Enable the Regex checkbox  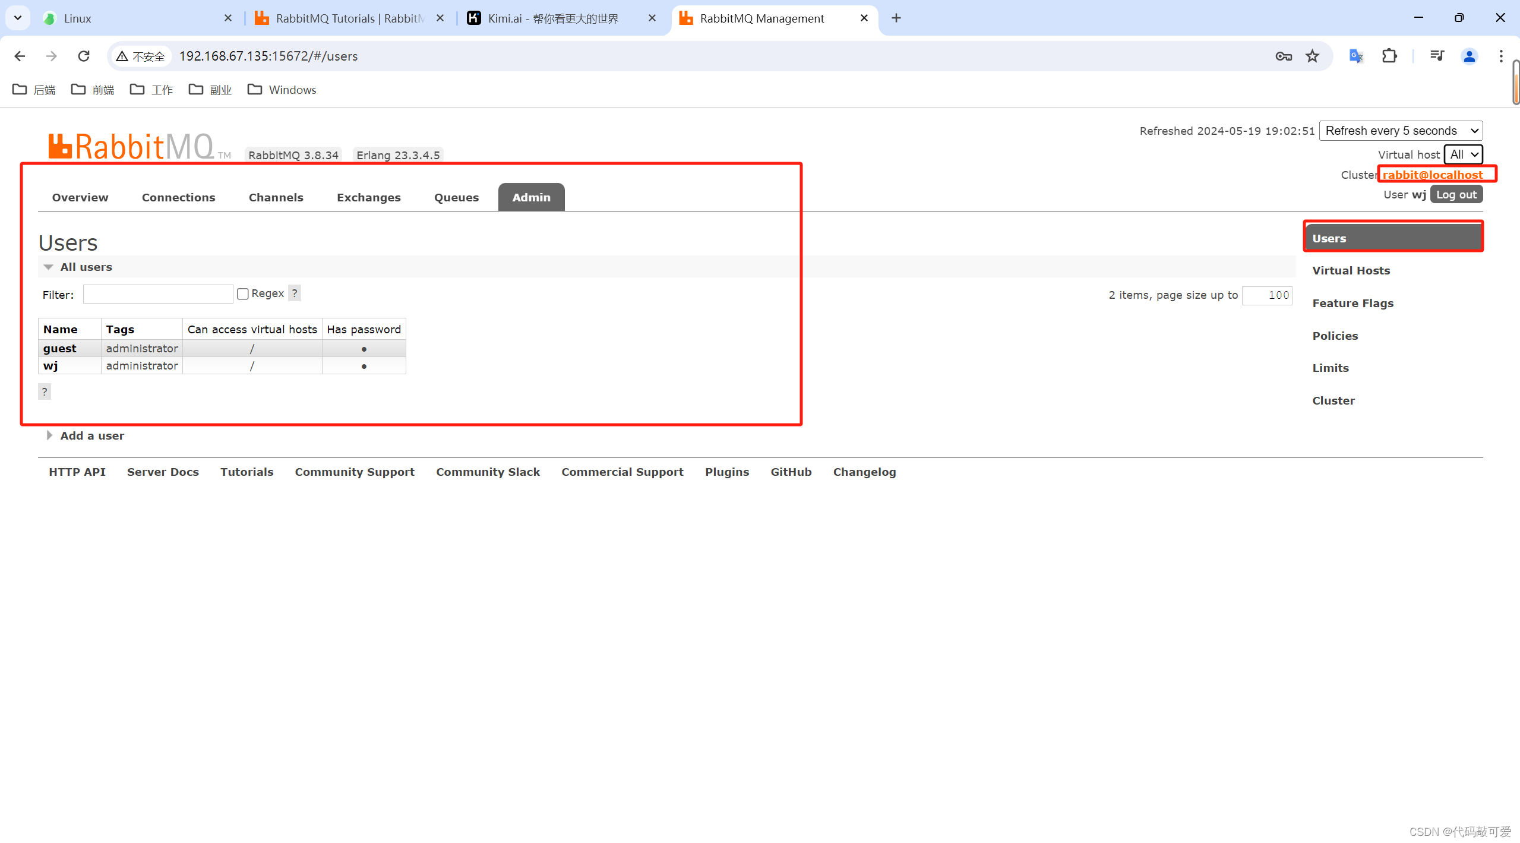(243, 294)
